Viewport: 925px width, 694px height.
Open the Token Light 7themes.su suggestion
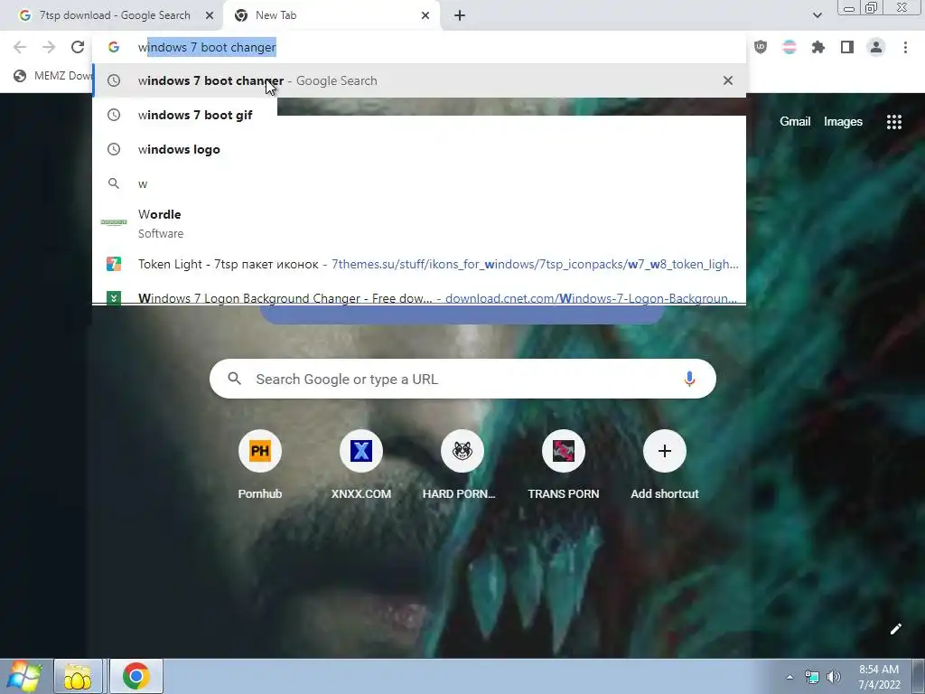[x=419, y=264]
